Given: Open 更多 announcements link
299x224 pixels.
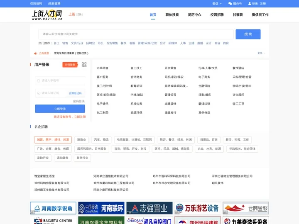Looking at the screenshot, I should [261, 53].
